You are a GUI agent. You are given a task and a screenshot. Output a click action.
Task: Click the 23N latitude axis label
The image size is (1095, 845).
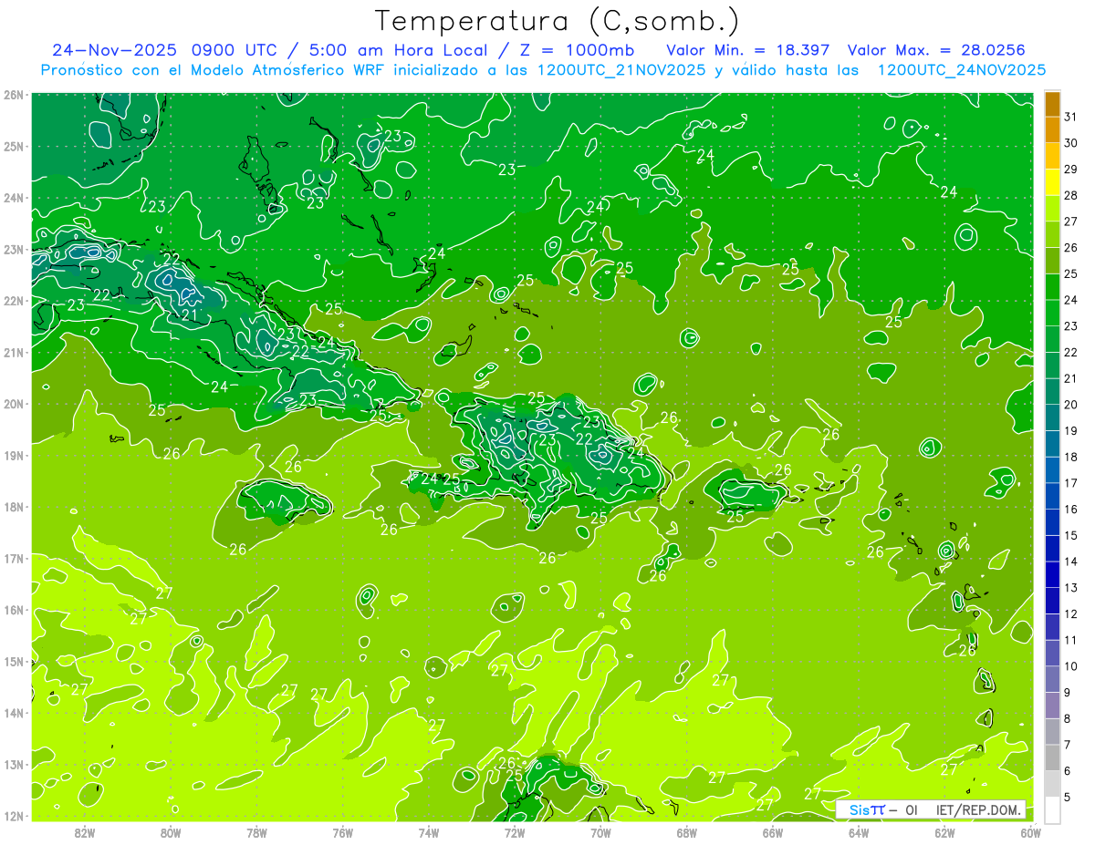(x=14, y=249)
